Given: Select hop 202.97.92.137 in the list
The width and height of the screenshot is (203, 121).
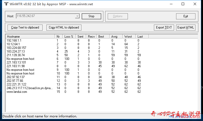Looking at the screenshot, I should [x=16, y=77].
